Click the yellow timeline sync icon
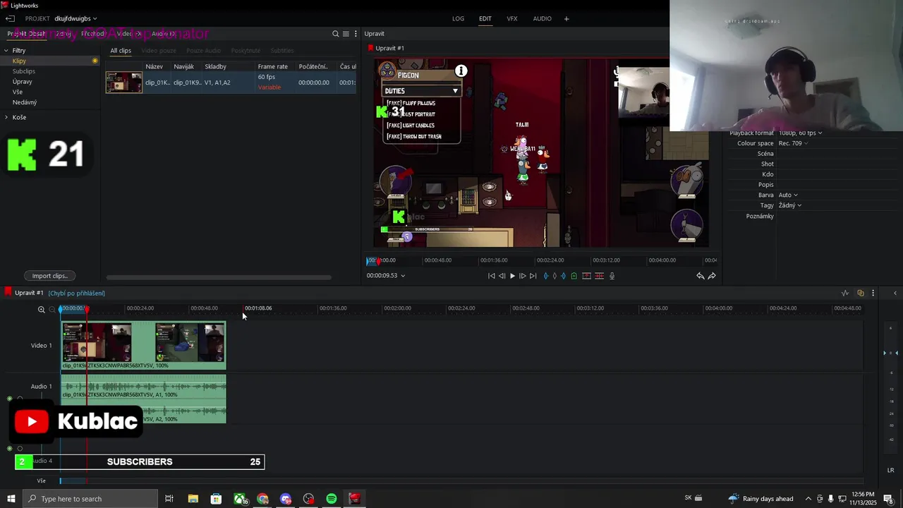This screenshot has width=903, height=508. (861, 293)
